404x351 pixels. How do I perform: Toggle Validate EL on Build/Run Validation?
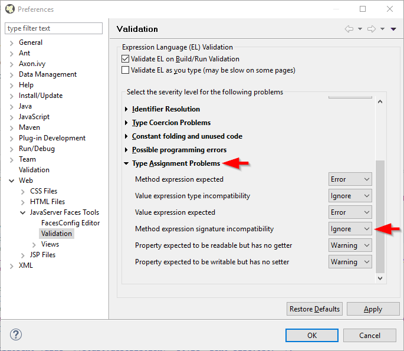[125, 59]
